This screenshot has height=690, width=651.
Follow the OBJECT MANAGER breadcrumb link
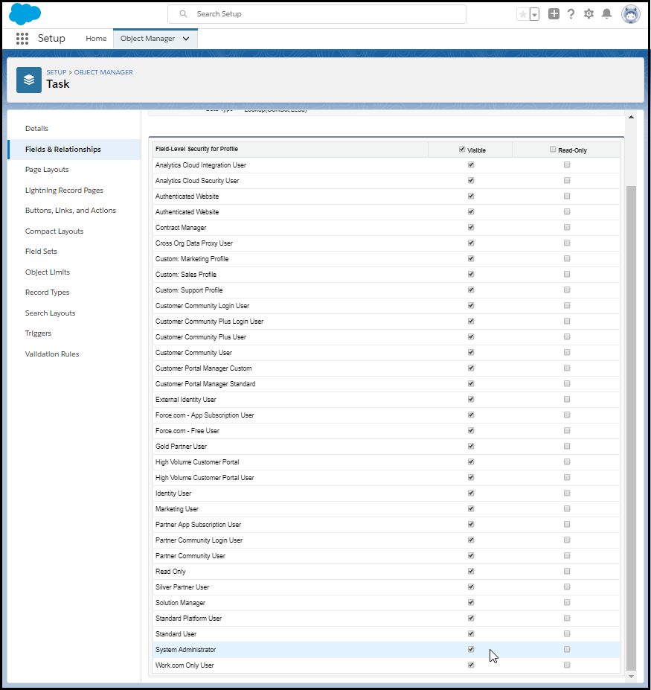click(103, 72)
